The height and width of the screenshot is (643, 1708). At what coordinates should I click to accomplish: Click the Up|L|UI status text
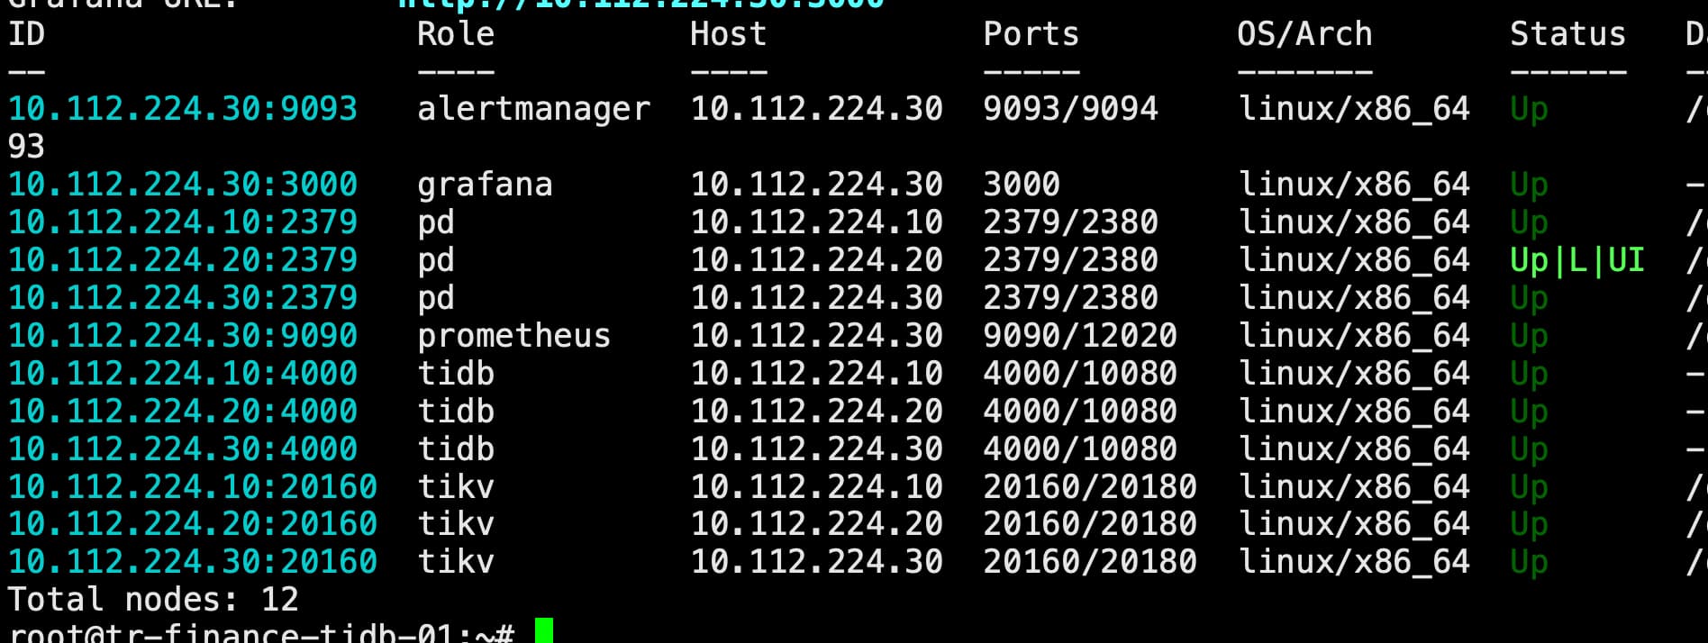click(x=1576, y=260)
